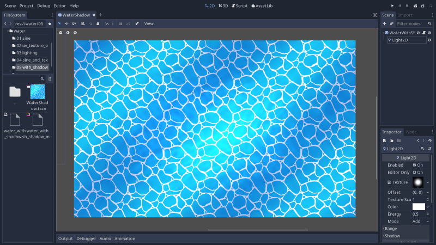The width and height of the screenshot is (436, 245).
Task: Select the 01.sine folder
Action: pyautogui.click(x=23, y=38)
